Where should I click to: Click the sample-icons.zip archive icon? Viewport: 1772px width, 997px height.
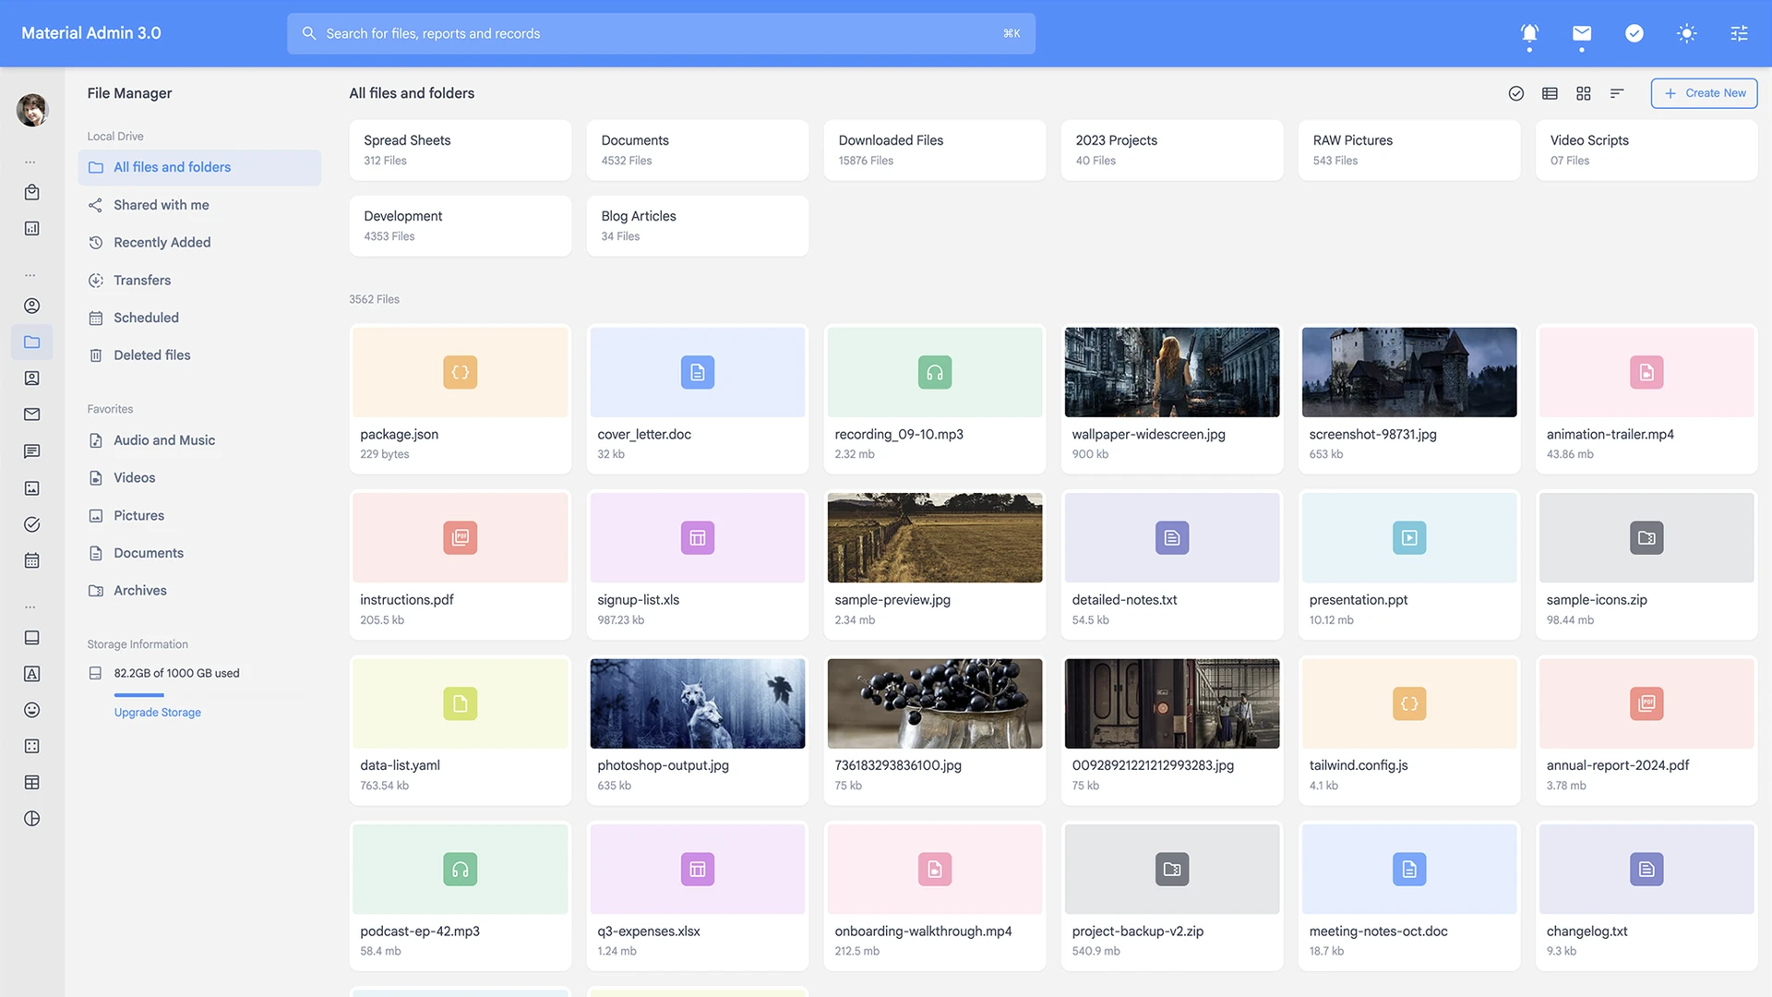coord(1646,537)
